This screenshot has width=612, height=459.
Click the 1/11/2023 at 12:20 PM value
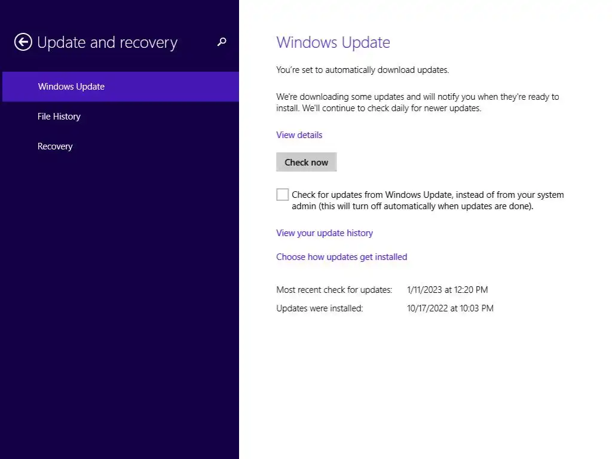(x=447, y=290)
